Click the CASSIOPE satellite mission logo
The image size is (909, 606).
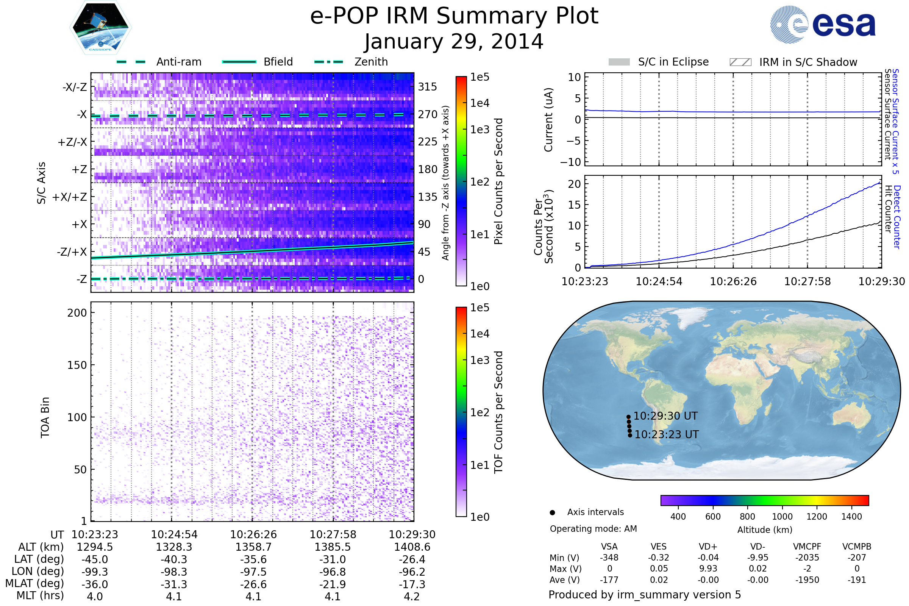pos(100,28)
